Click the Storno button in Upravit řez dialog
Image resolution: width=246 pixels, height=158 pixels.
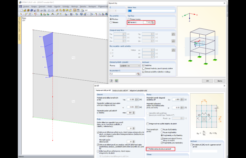[220, 81]
